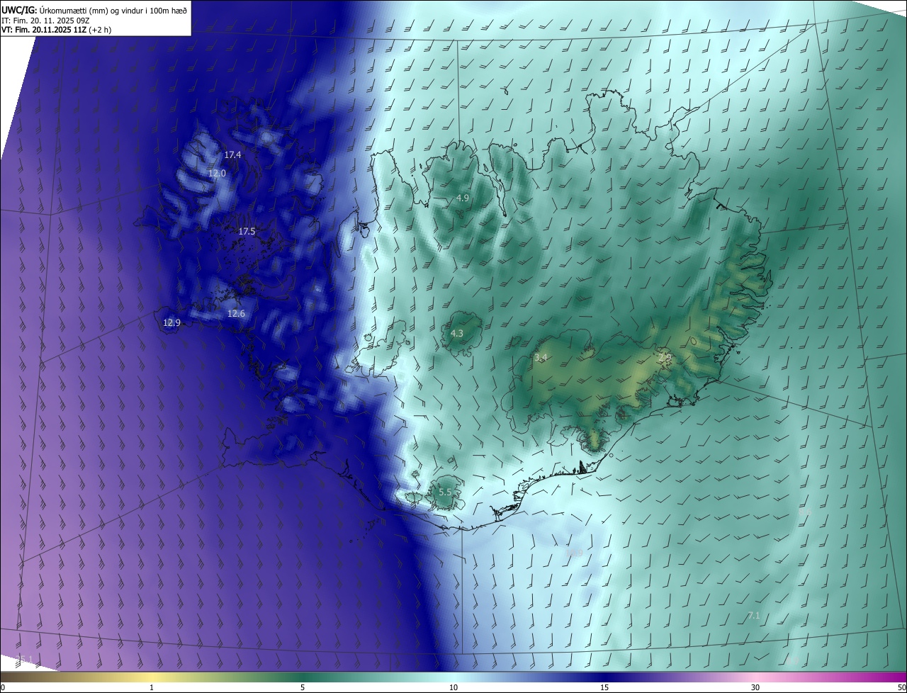Click the 4.3 value label

457,333
